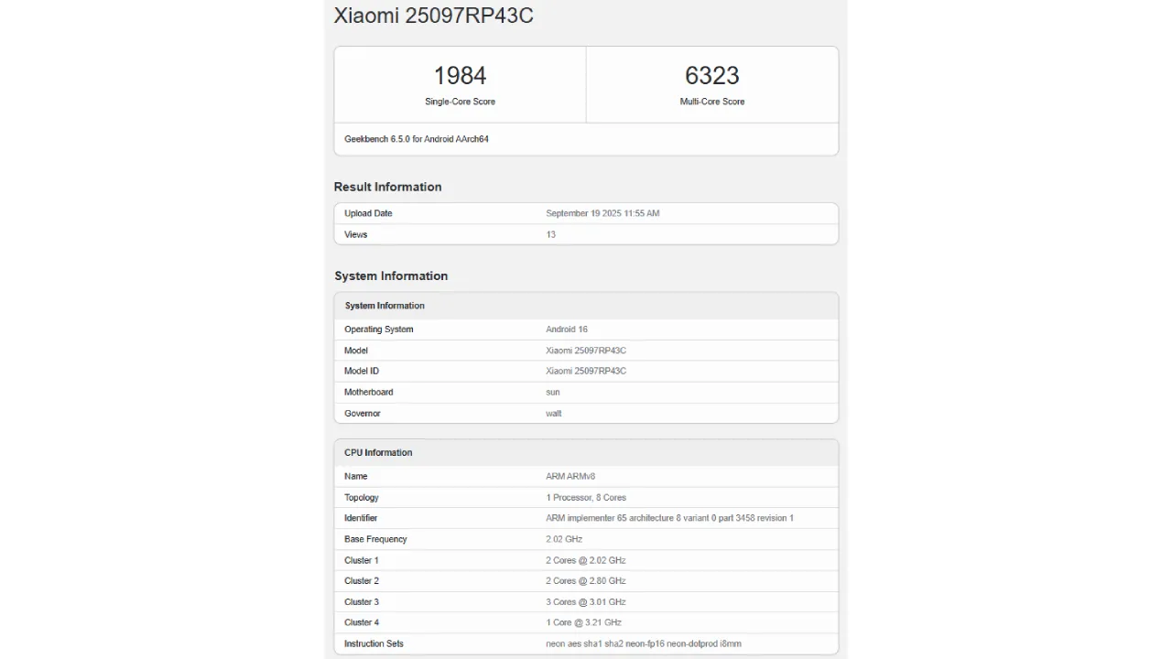1172x659 pixels.
Task: Click the '1 Processor, 8 Cores' value
Action: point(586,498)
